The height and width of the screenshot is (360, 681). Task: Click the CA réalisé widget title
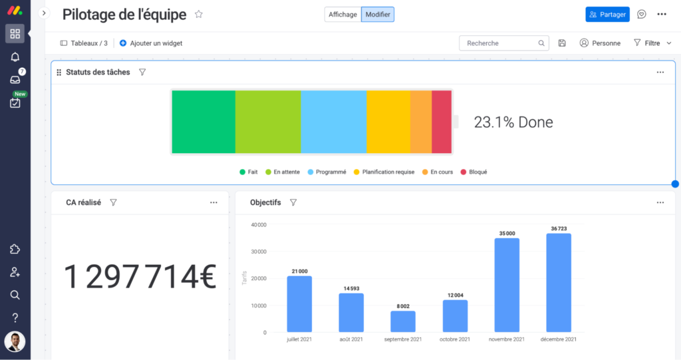pos(83,202)
